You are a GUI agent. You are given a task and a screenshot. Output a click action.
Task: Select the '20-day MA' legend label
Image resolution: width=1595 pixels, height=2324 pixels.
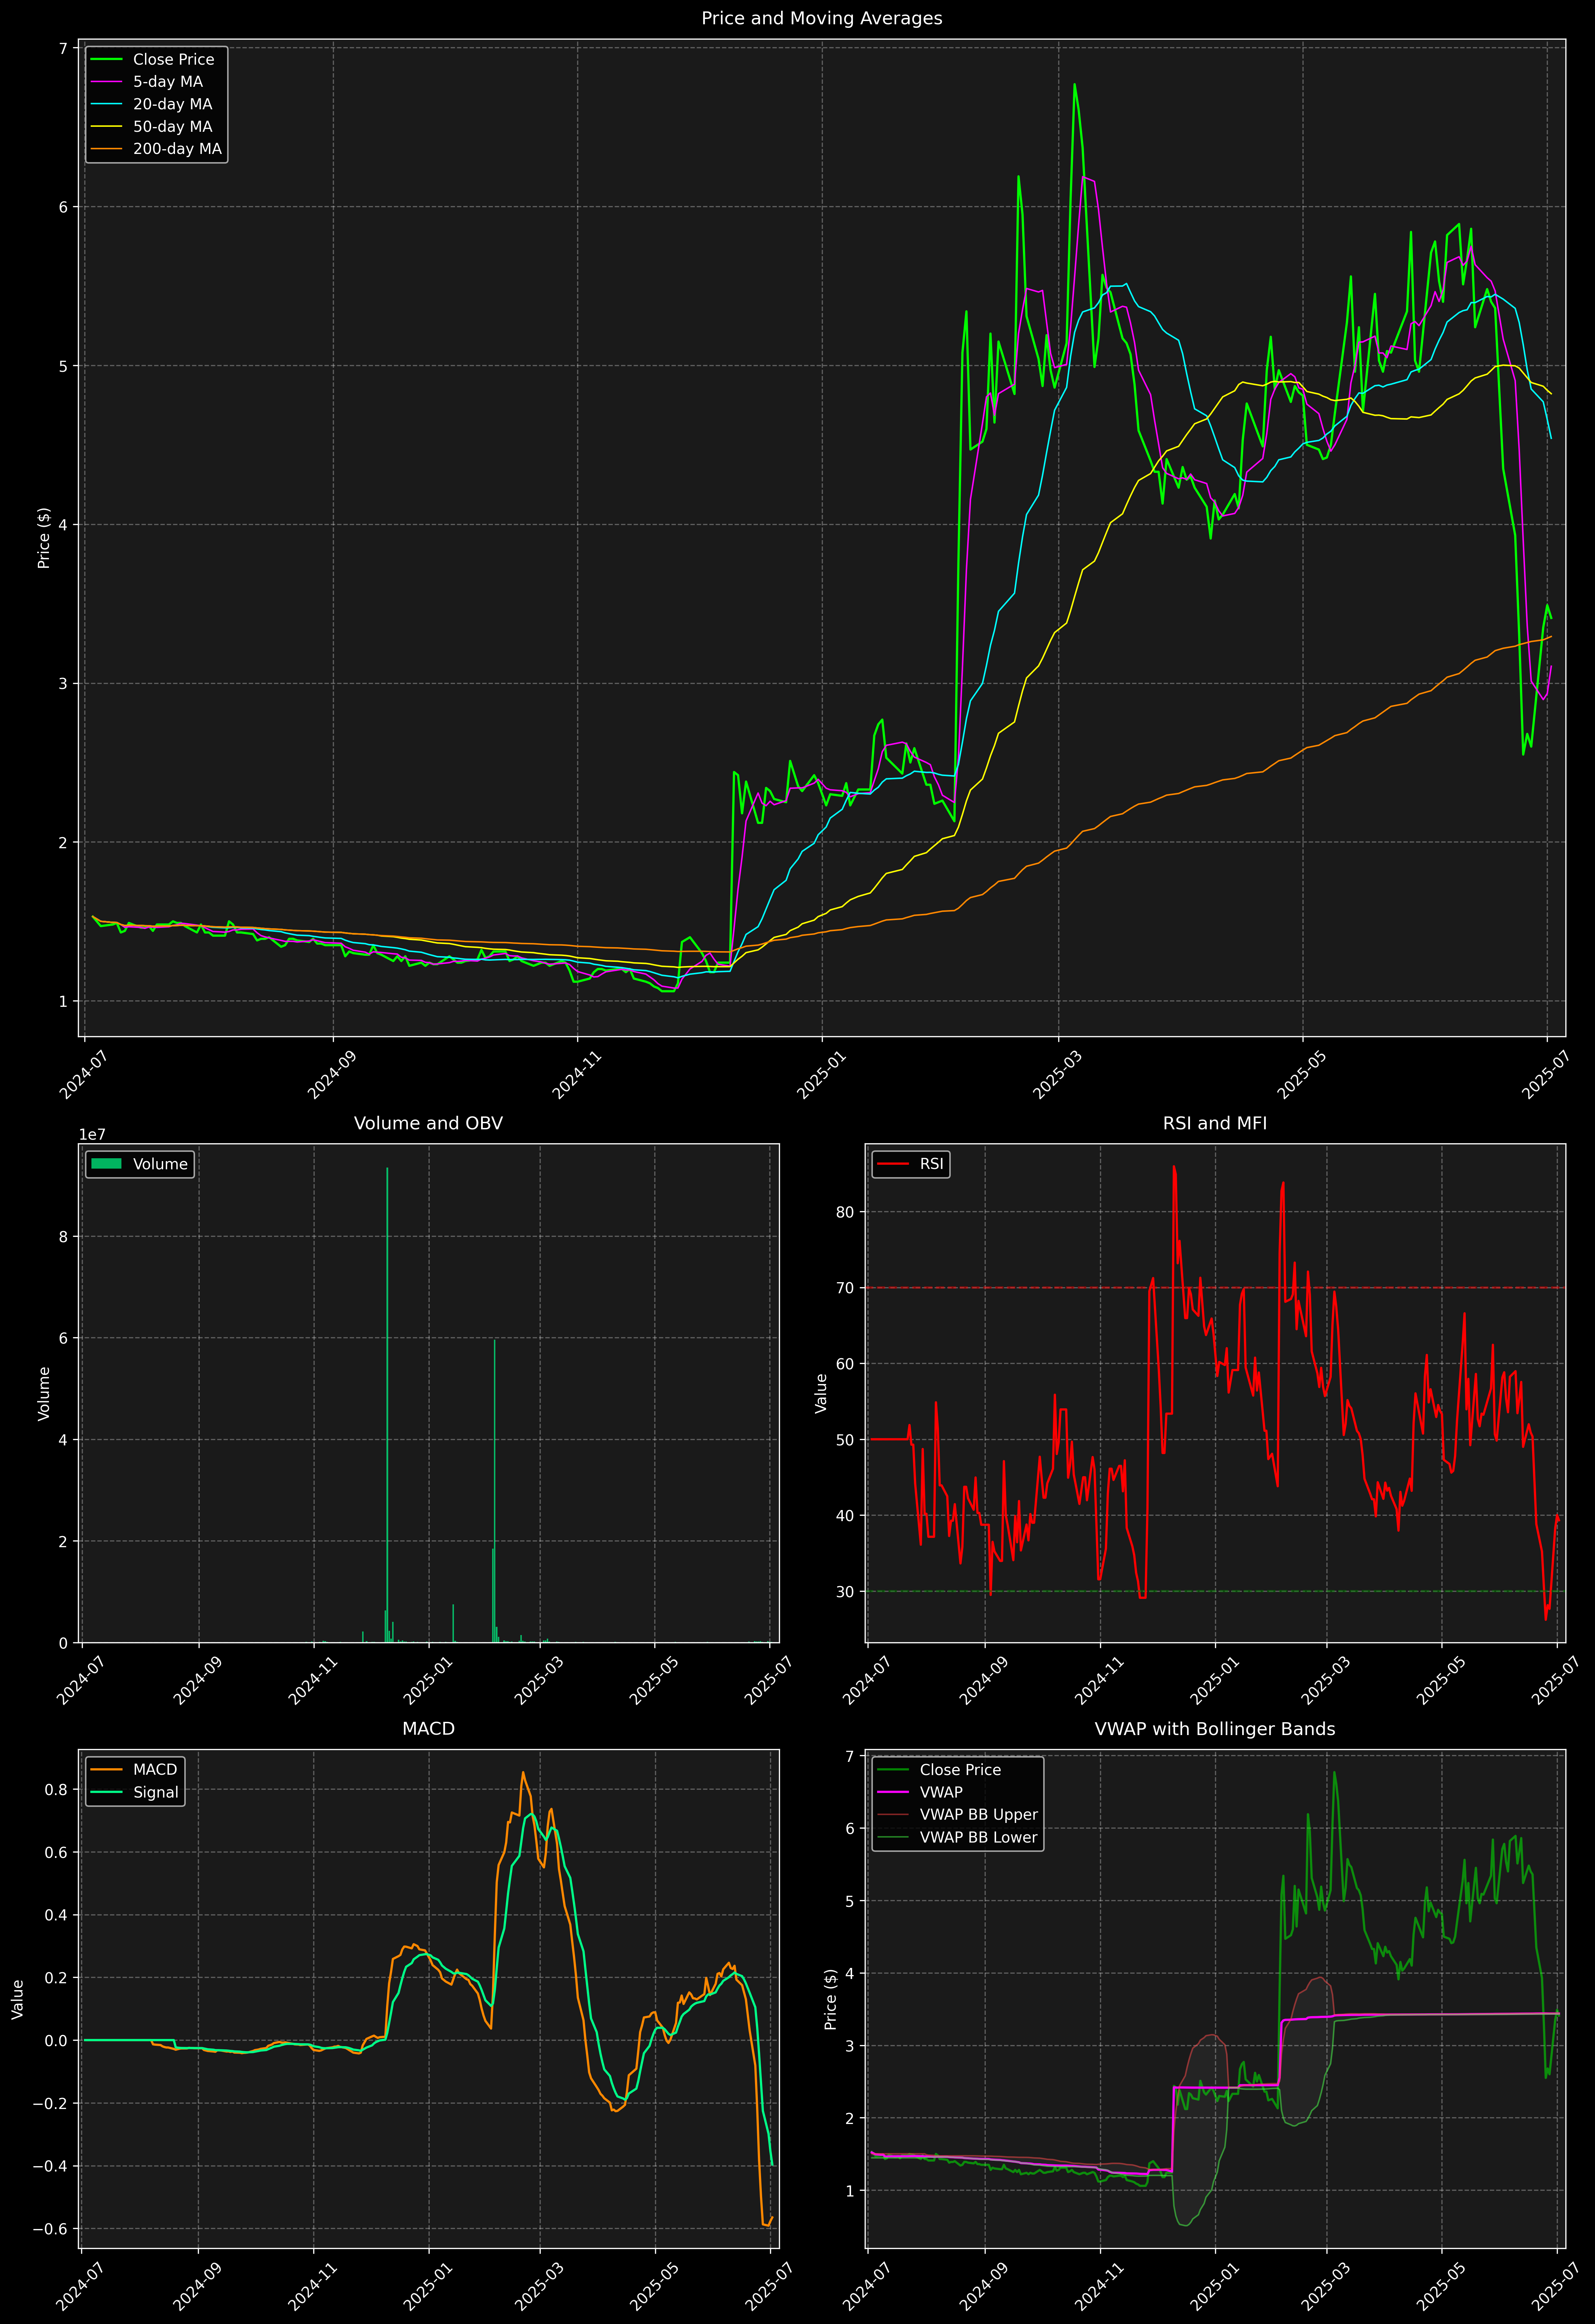(172, 104)
